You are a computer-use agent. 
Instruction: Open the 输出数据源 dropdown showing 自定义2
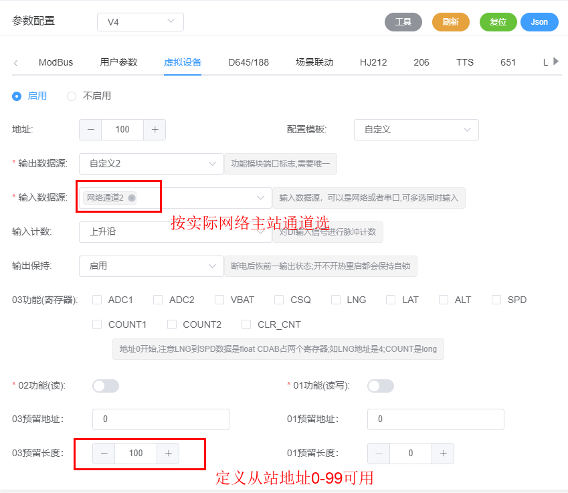pyautogui.click(x=151, y=164)
